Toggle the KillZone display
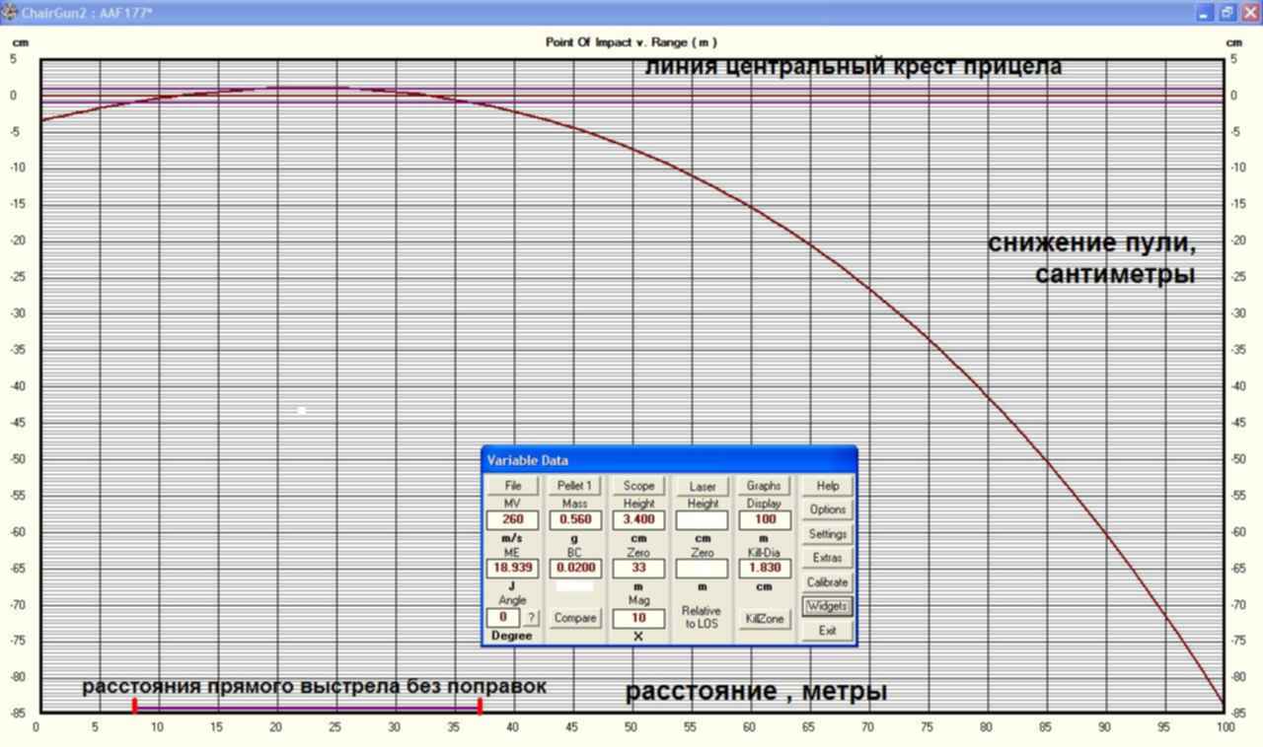1263x747 pixels. tap(764, 619)
